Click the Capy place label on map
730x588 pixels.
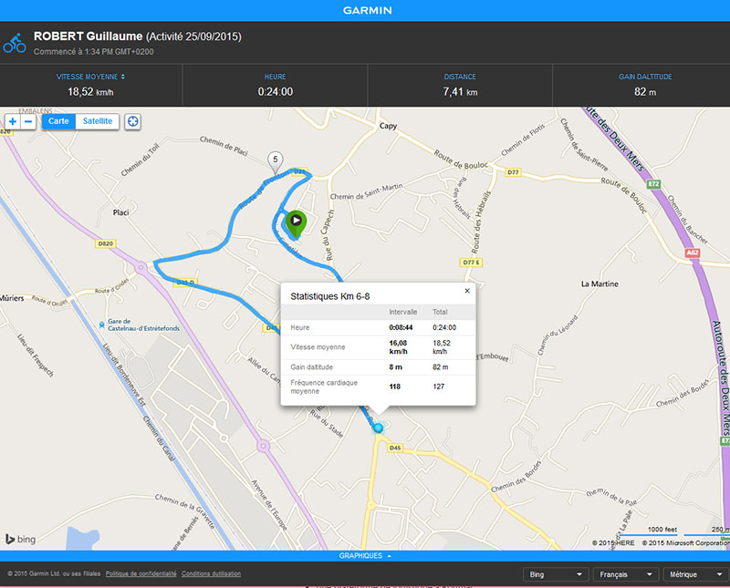389,126
